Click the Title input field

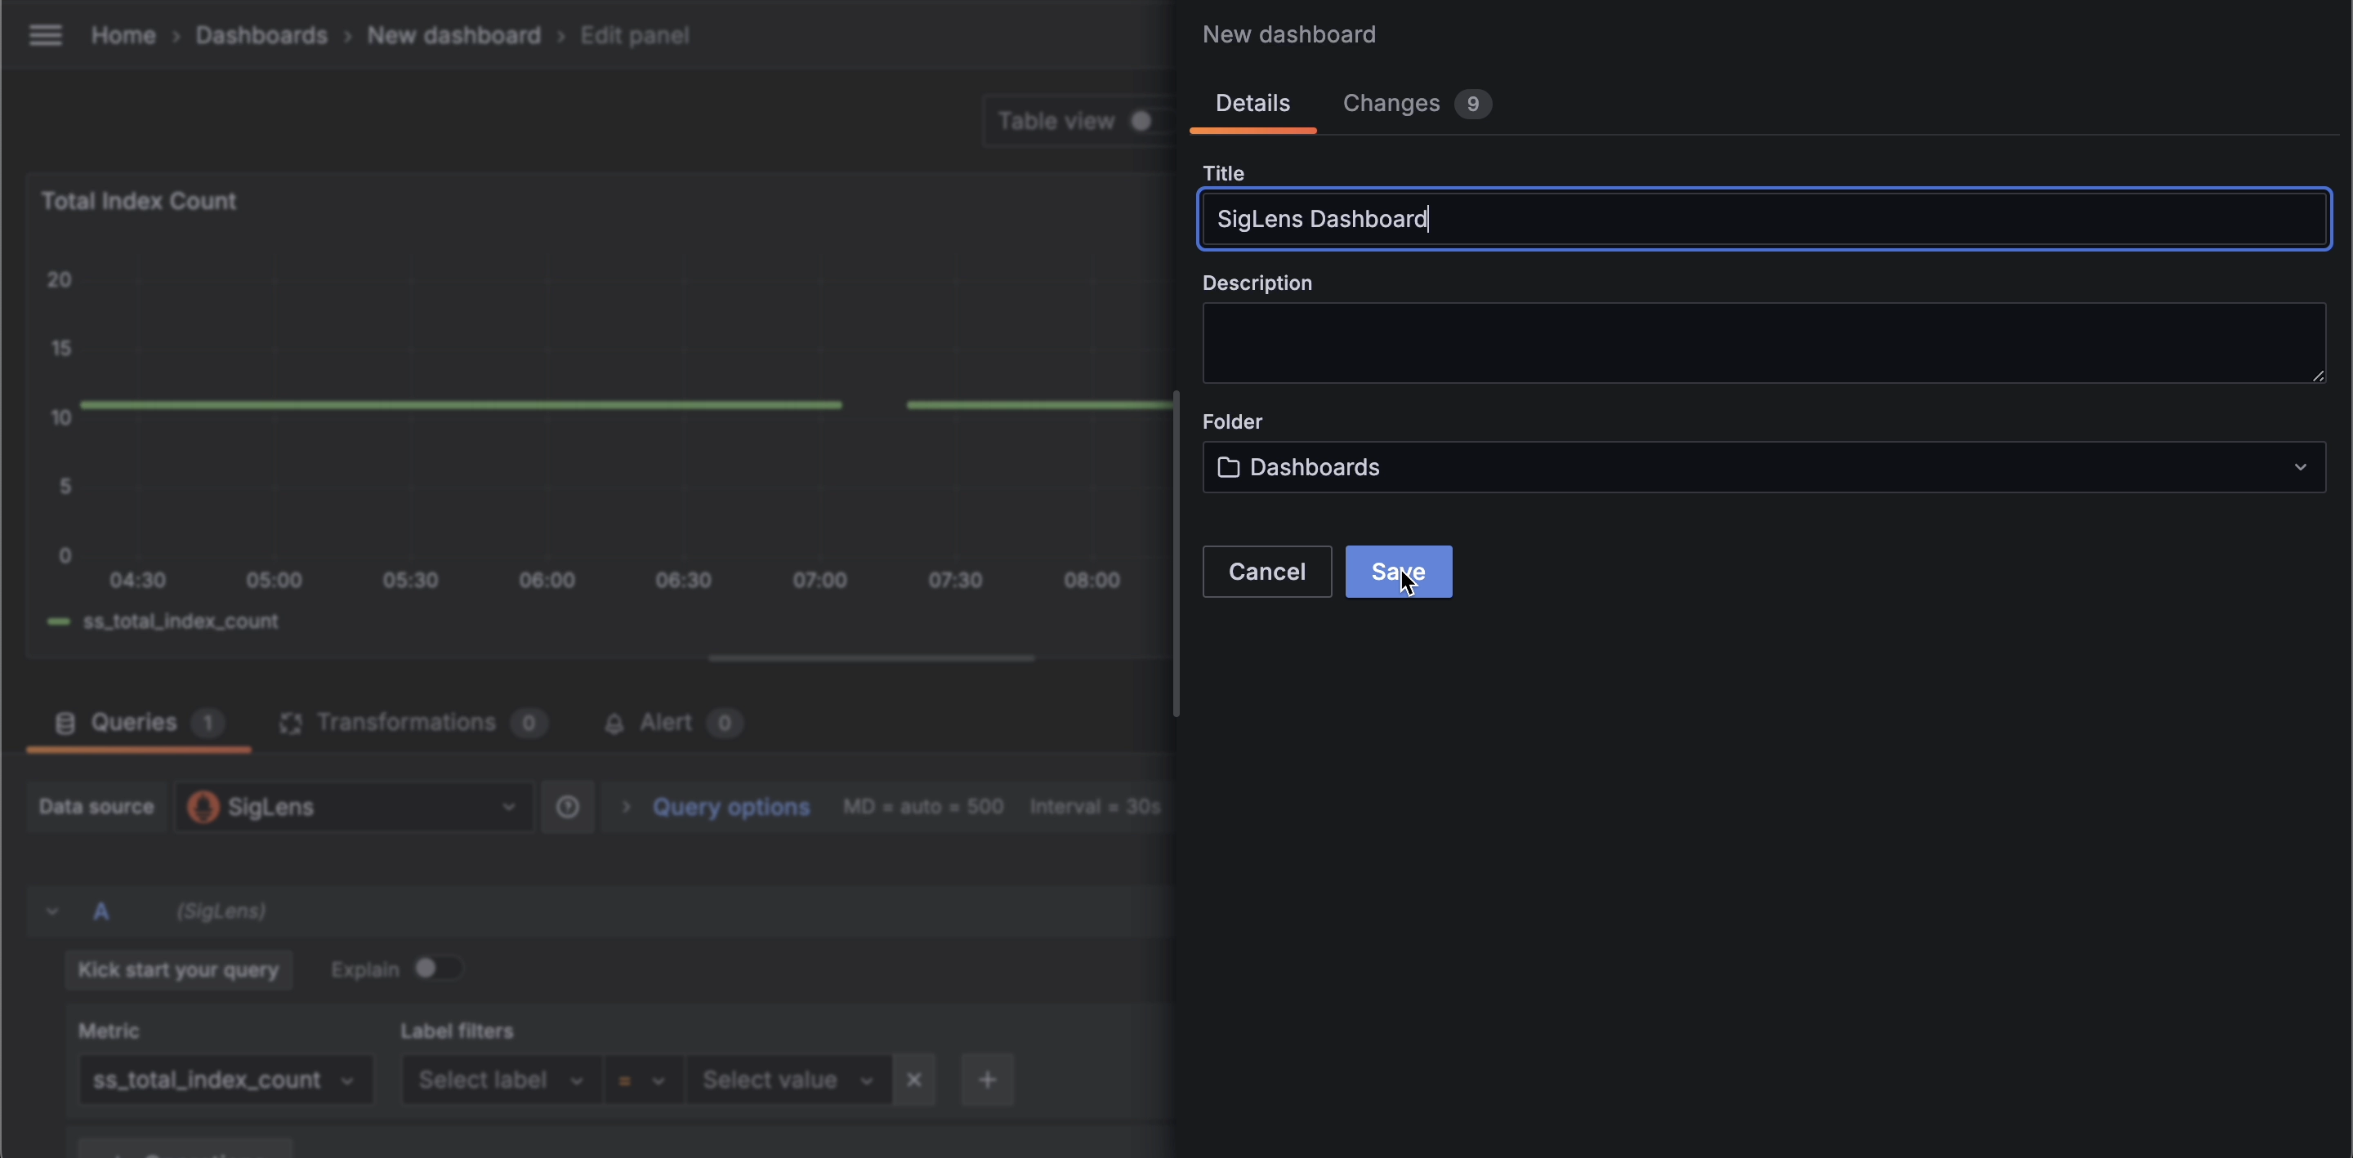[x=1764, y=219]
